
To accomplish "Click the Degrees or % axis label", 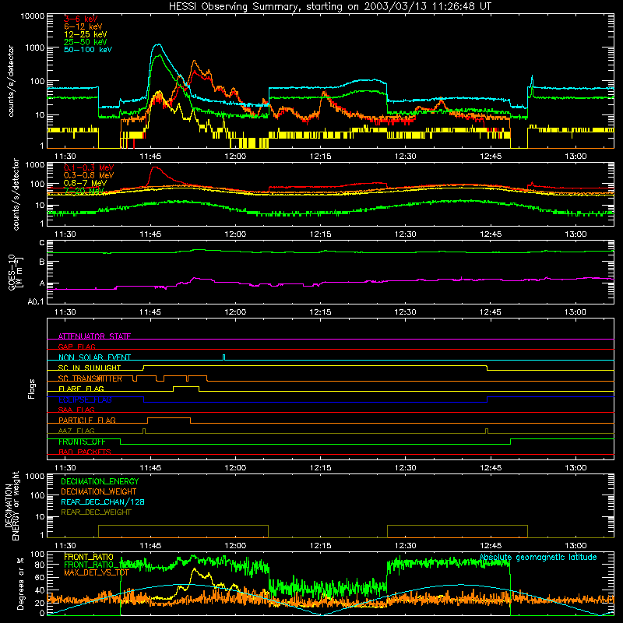I will [20, 583].
